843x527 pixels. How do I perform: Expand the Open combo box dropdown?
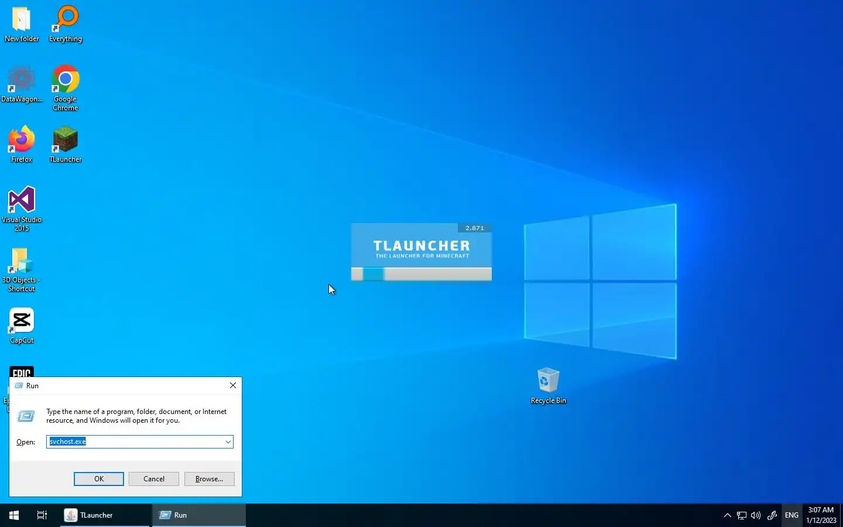(228, 442)
